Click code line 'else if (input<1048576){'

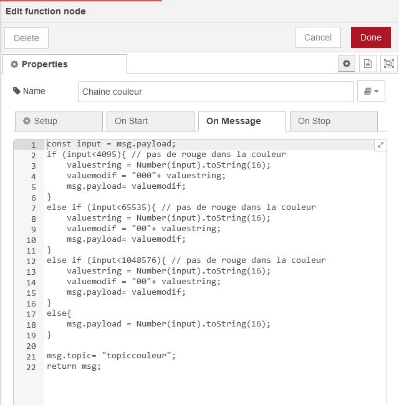point(106,260)
